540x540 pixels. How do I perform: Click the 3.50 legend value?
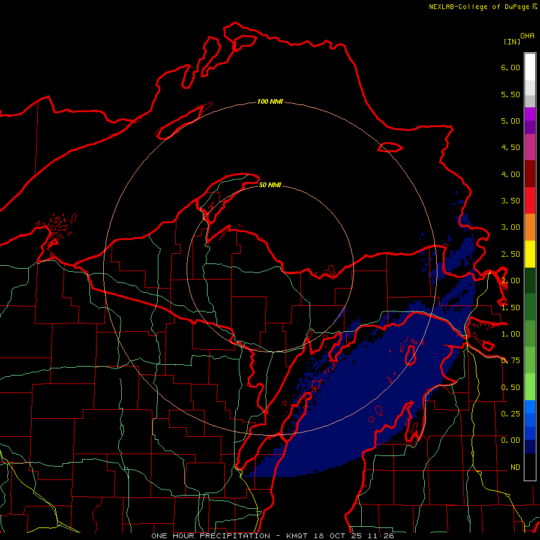point(511,201)
